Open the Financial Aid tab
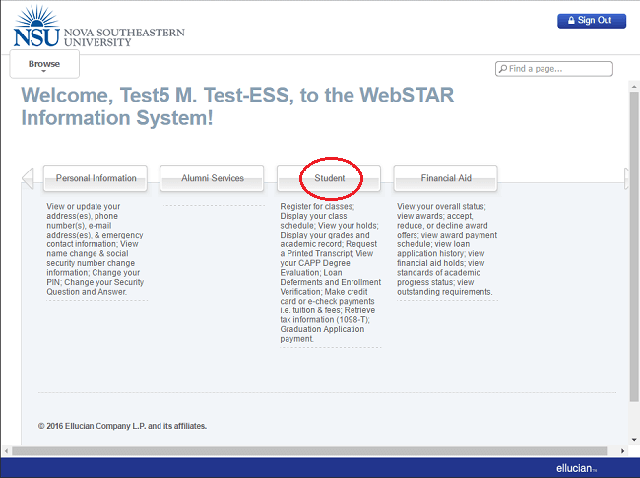Viewport: 640px width, 478px height. coord(446,178)
